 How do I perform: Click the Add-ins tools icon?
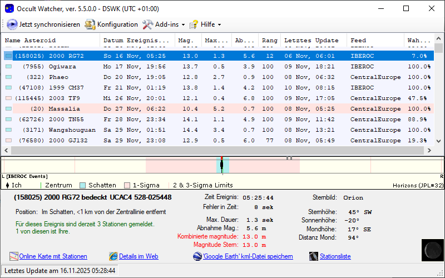(x=147, y=24)
